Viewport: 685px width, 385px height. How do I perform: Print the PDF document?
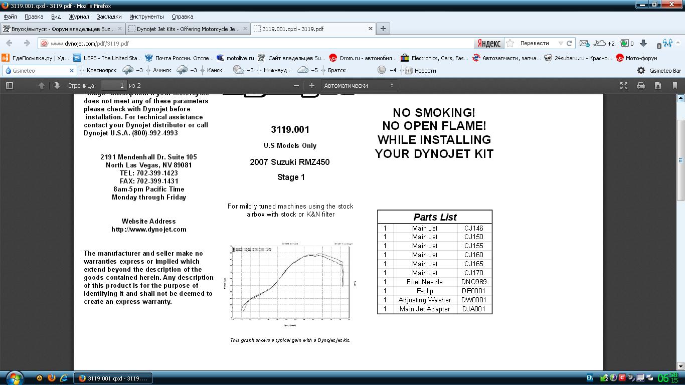(x=640, y=86)
